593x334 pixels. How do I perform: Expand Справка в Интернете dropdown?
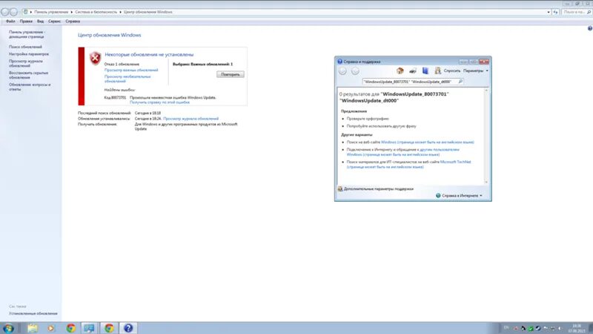pos(481,196)
